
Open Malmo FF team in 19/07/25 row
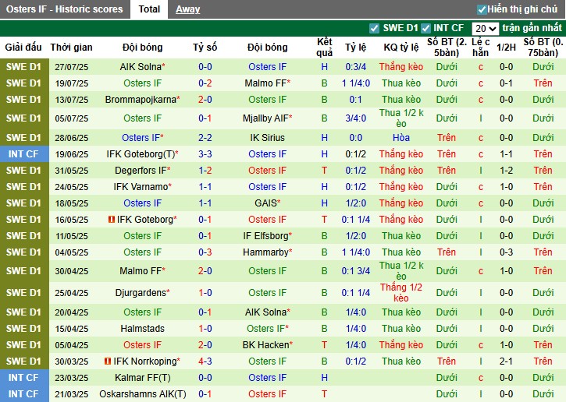coord(265,83)
